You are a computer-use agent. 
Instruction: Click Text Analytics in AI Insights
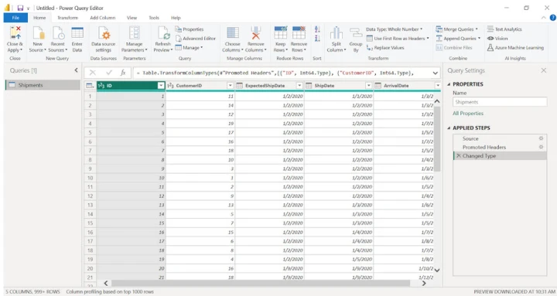504,29
